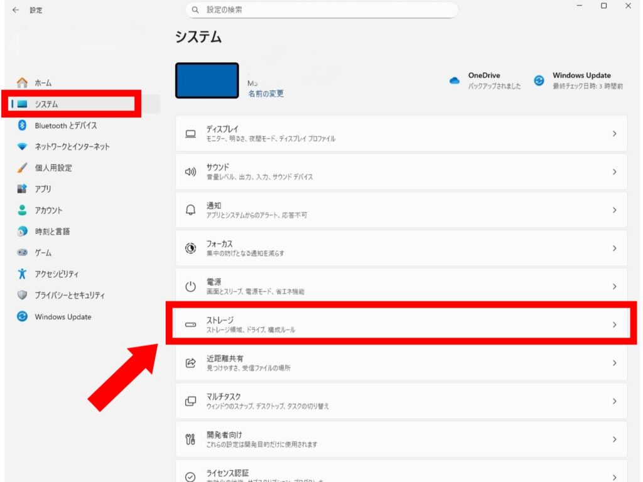Select アカウント in sidebar
This screenshot has height=482, width=643.
[x=48, y=210]
